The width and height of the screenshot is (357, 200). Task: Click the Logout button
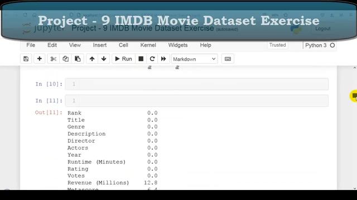322,28
